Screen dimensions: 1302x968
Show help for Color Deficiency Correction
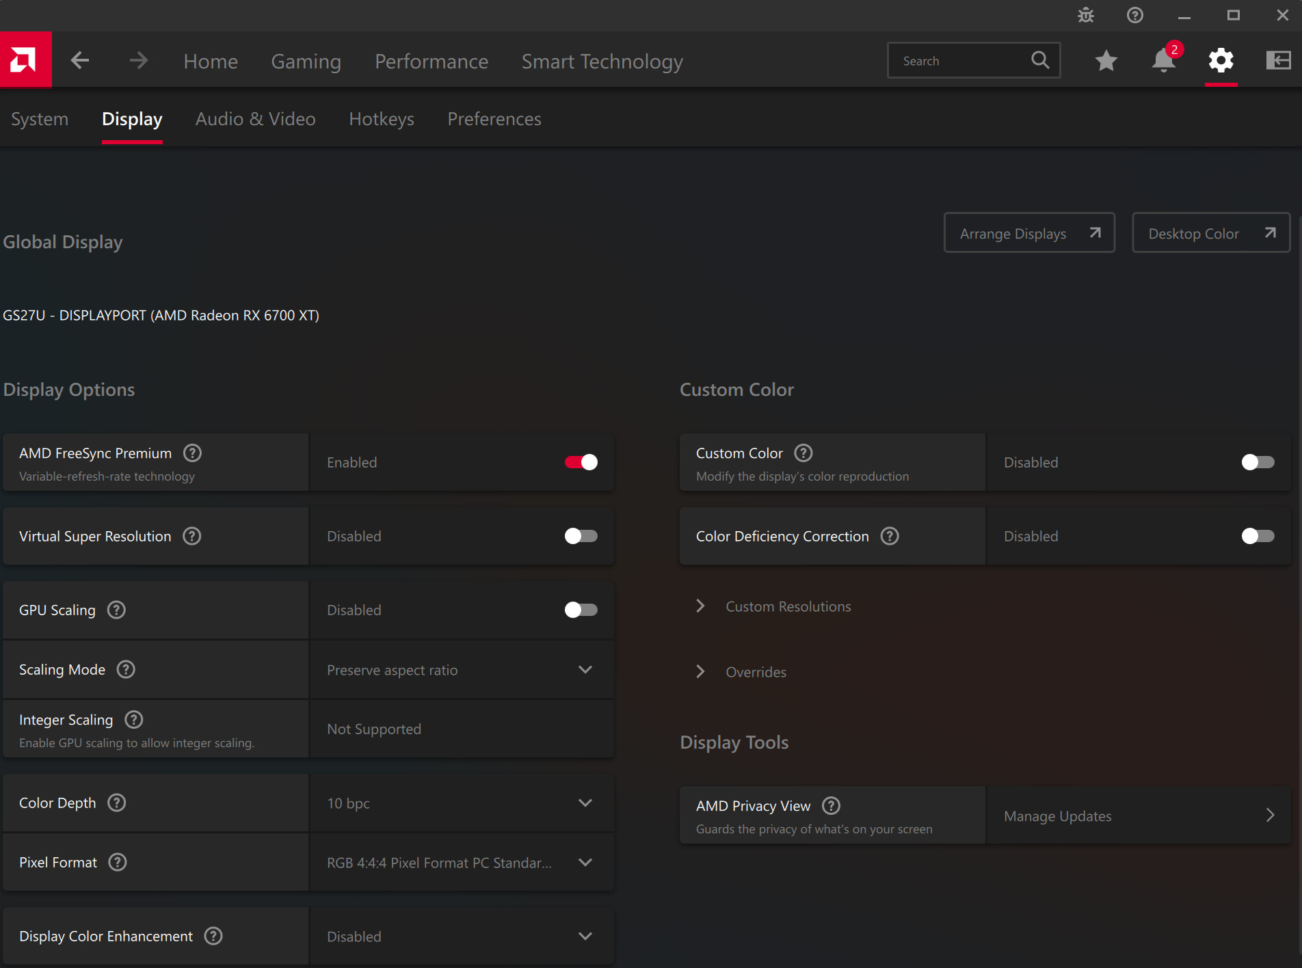pyautogui.click(x=890, y=536)
